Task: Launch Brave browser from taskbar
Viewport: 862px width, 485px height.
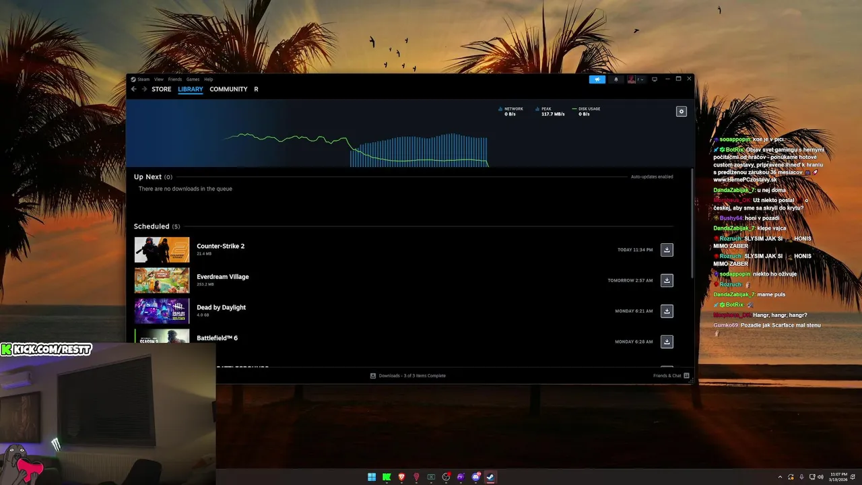Action: (401, 477)
